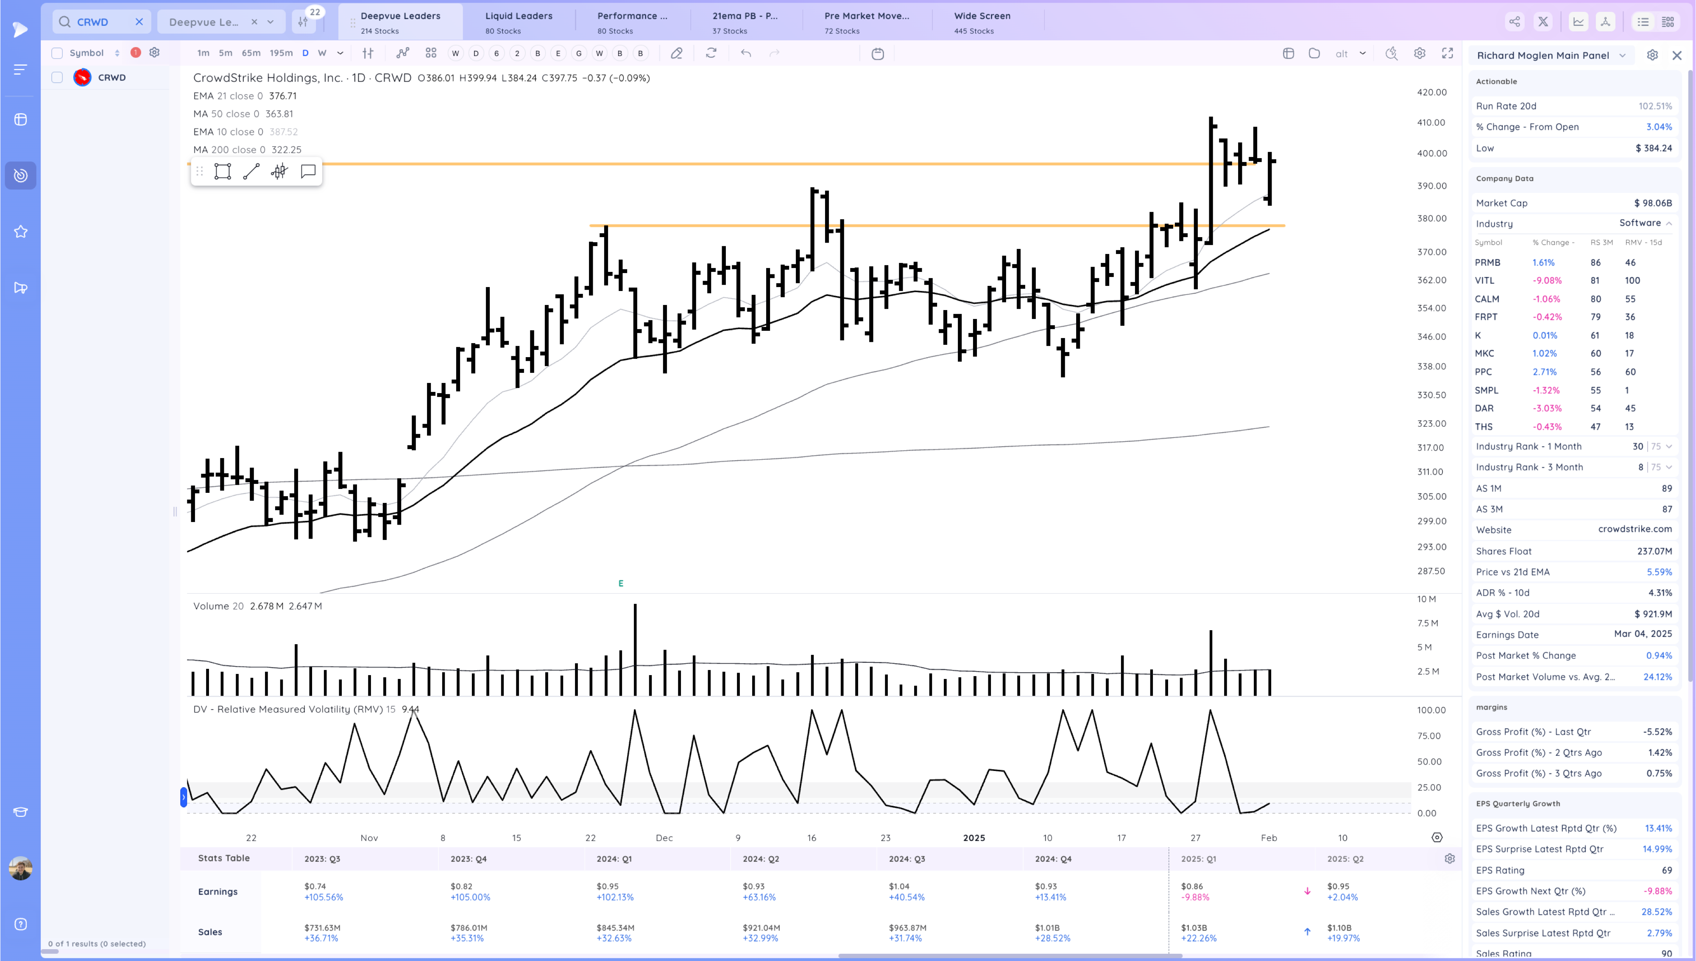Open crowdstrike.com website link
The width and height of the screenshot is (1696, 961).
coord(1635,529)
